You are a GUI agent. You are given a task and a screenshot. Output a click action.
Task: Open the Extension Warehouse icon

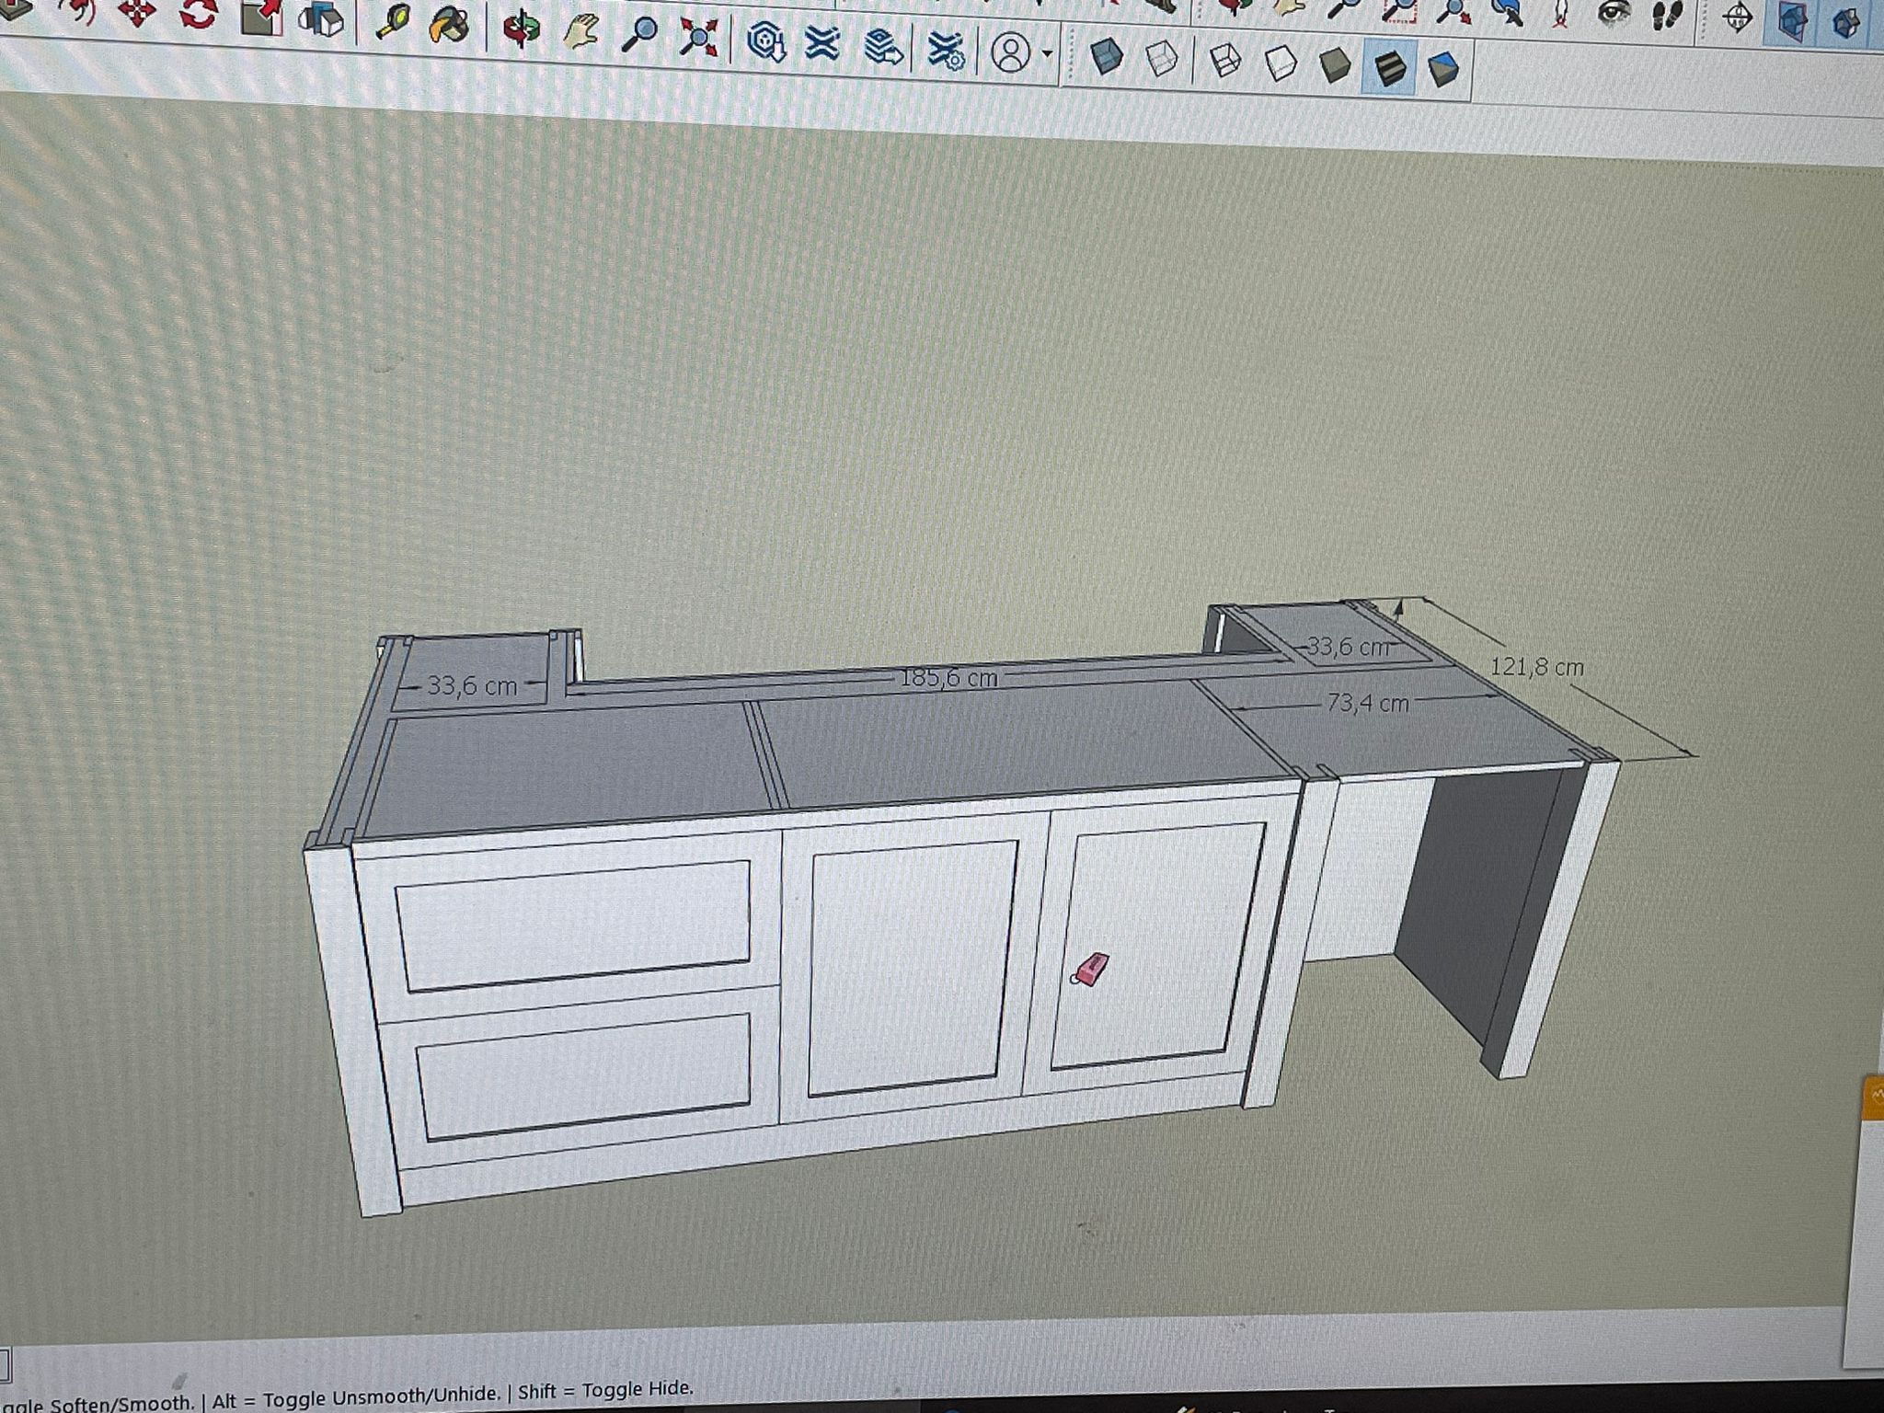point(821,43)
